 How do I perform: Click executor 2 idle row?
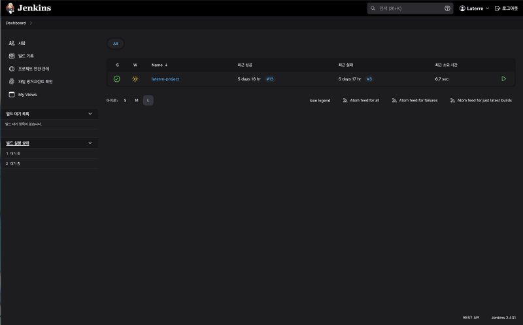click(50, 163)
